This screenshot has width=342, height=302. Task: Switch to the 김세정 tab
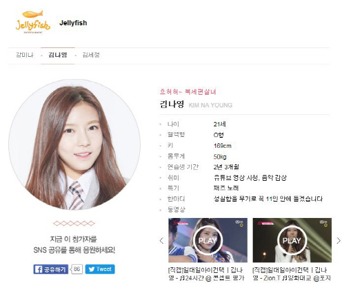91,55
